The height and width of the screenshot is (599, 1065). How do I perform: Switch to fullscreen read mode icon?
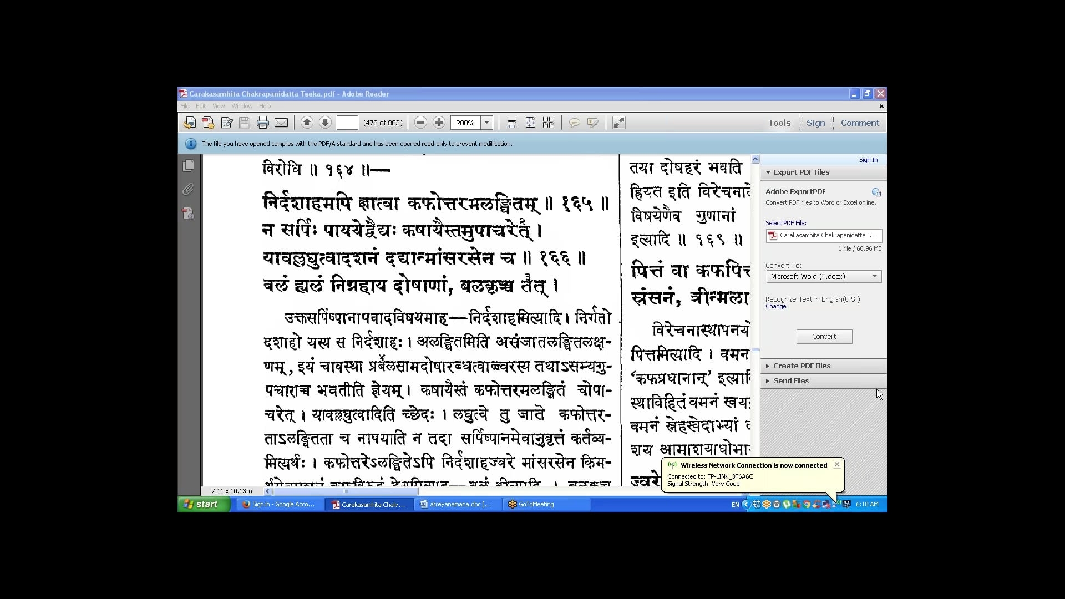point(618,123)
